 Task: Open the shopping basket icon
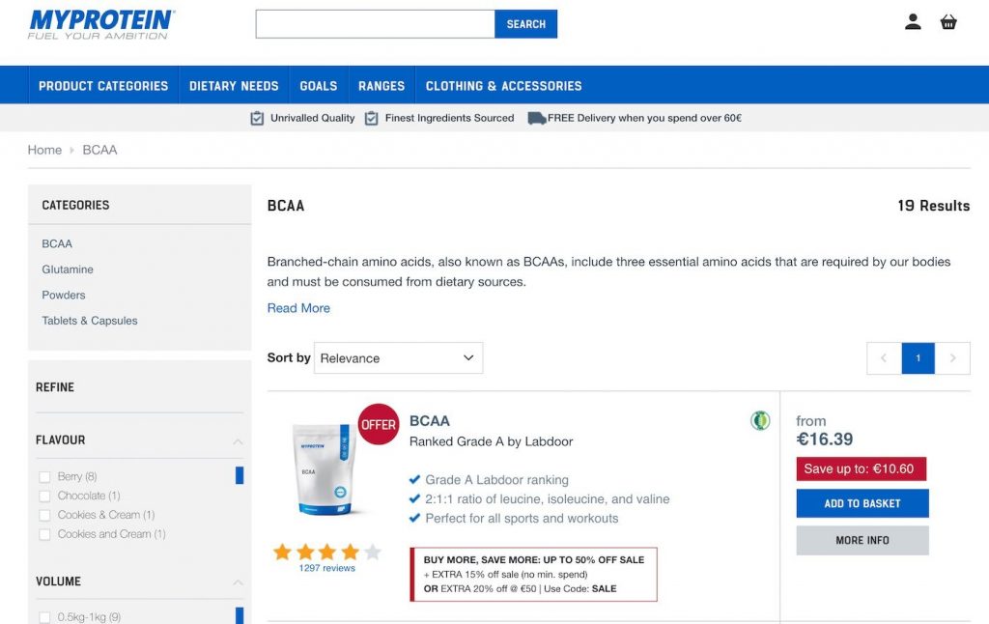click(x=948, y=22)
